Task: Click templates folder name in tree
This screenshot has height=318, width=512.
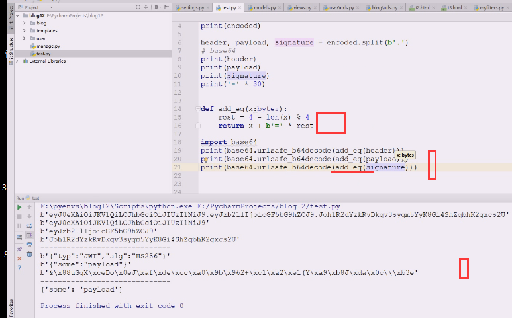Action: coord(46,30)
